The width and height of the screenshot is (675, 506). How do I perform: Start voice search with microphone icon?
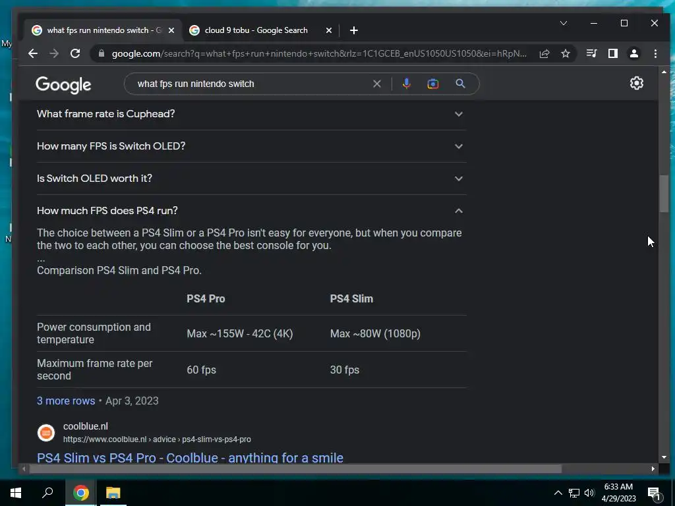(406, 84)
